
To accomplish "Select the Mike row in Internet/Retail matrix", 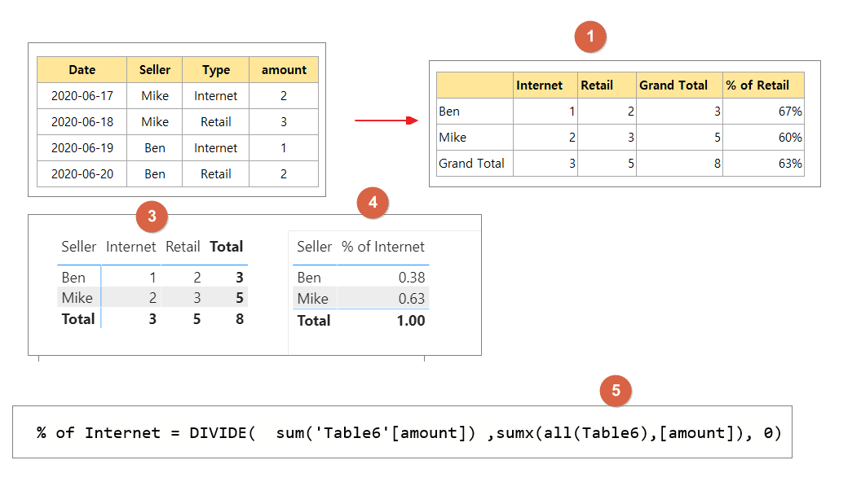I will pyautogui.click(x=152, y=298).
